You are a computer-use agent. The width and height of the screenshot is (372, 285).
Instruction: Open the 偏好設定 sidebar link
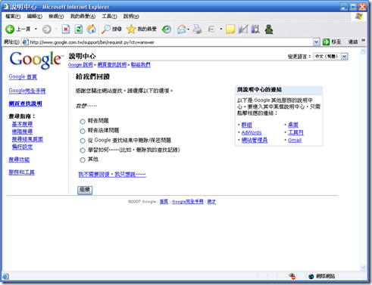click(22, 147)
